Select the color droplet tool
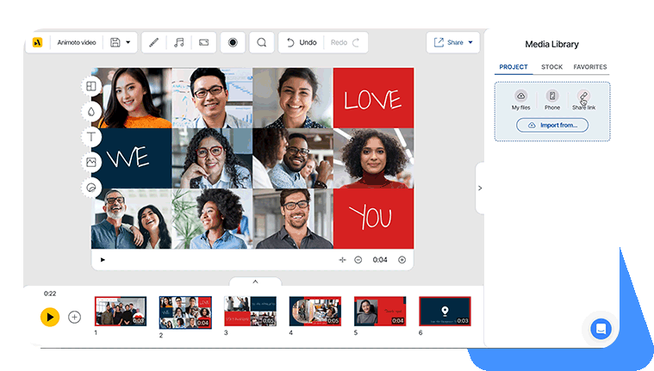Image resolution: width=654 pixels, height=371 pixels. tap(91, 111)
